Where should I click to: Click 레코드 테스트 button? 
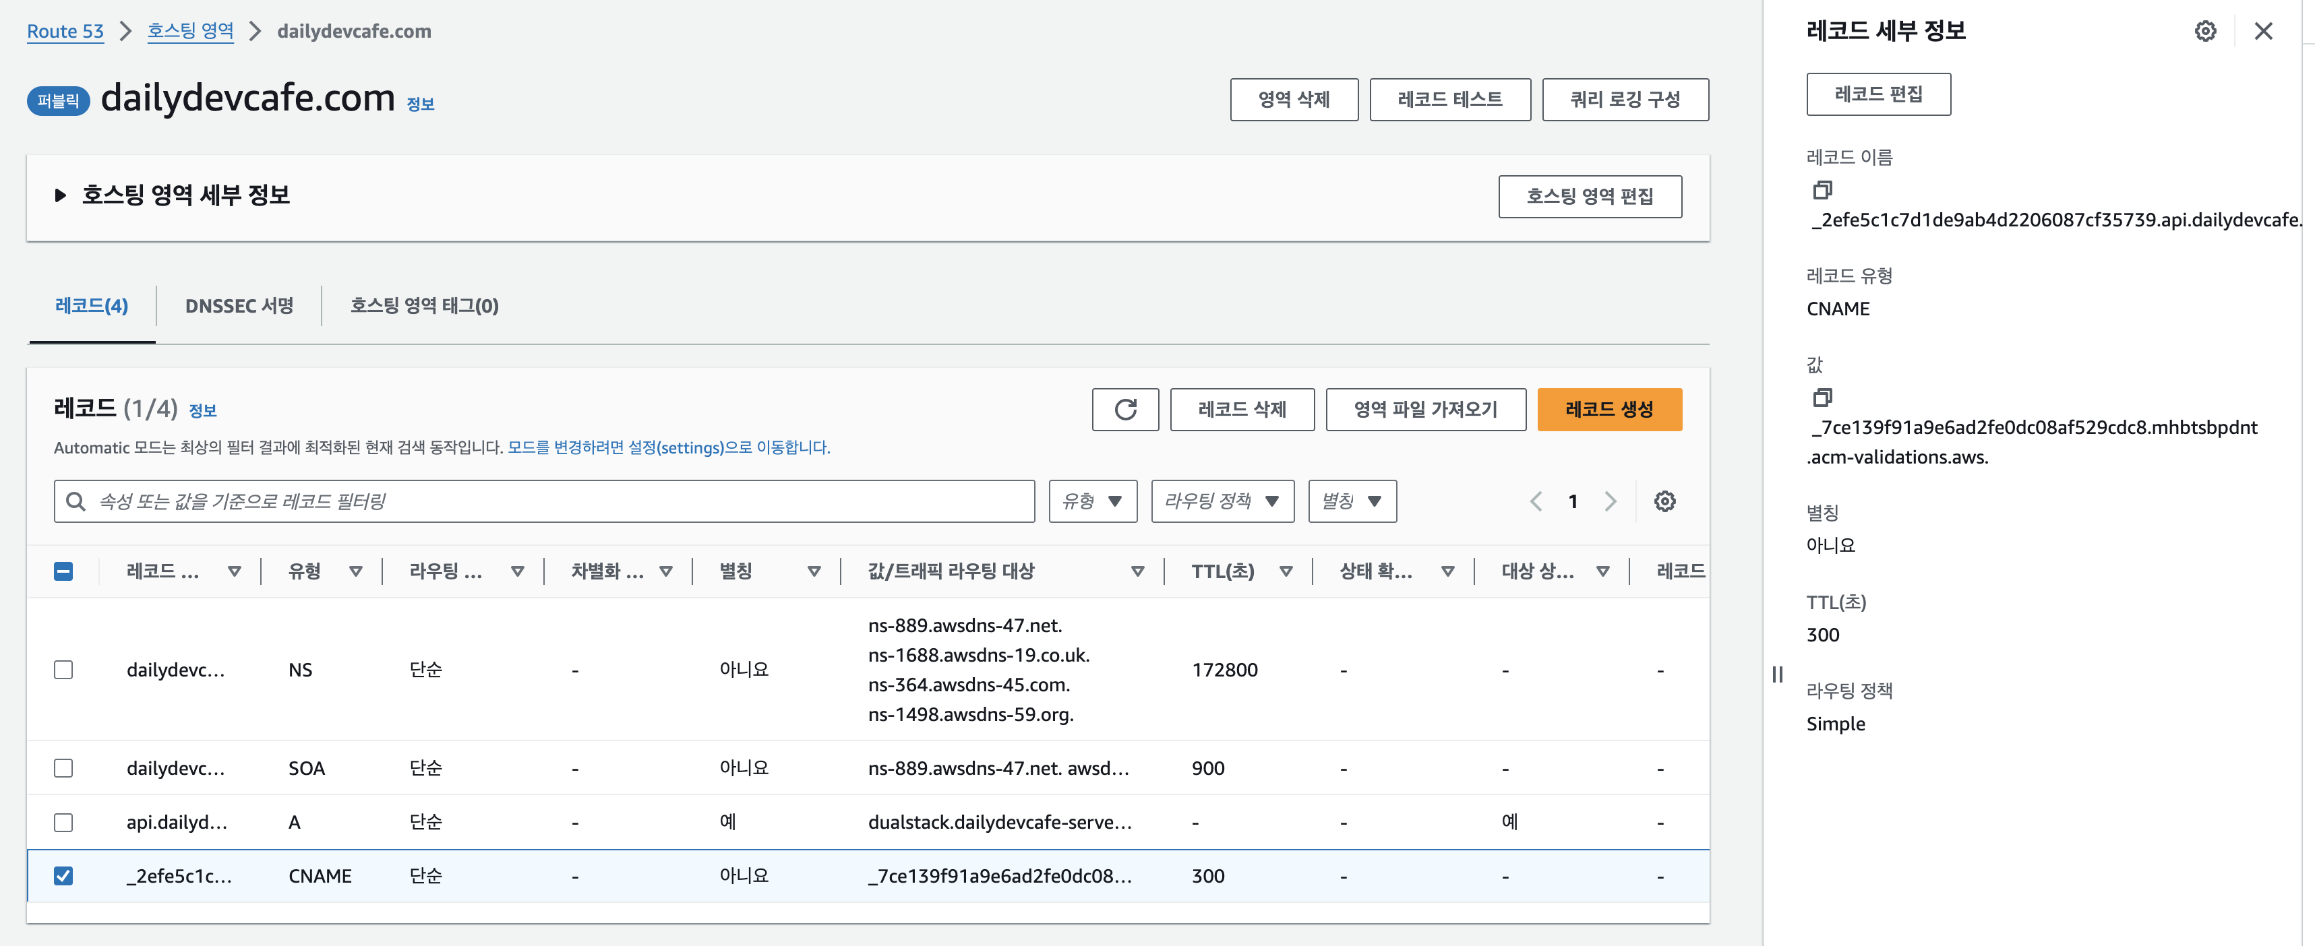(x=1449, y=100)
